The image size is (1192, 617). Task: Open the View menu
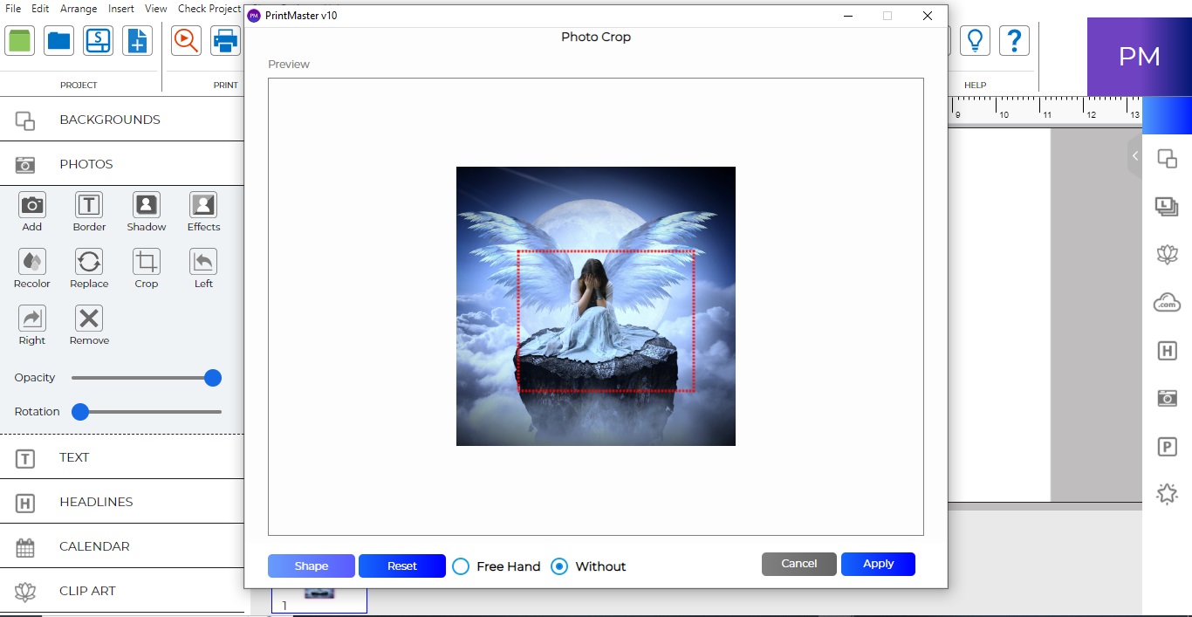(x=156, y=9)
